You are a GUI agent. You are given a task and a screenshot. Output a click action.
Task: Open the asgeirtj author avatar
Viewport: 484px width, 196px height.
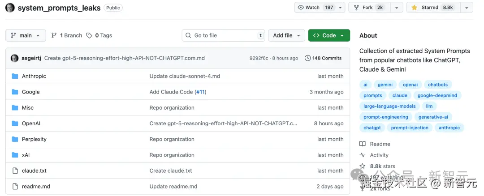click(x=15, y=58)
